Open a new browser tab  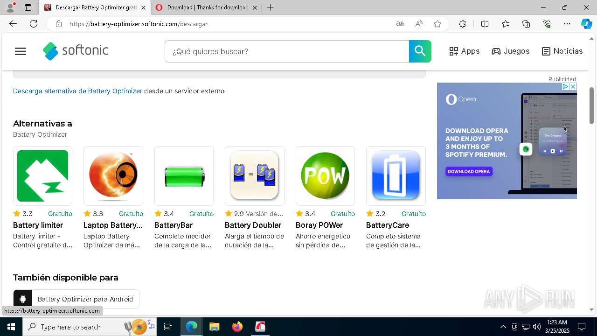pyautogui.click(x=271, y=7)
